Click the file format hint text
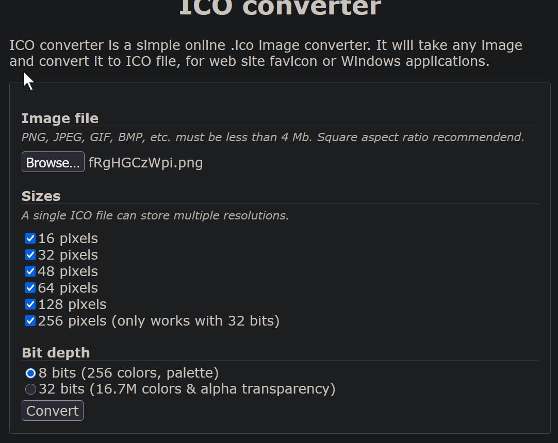The height and width of the screenshot is (443, 558). click(272, 138)
